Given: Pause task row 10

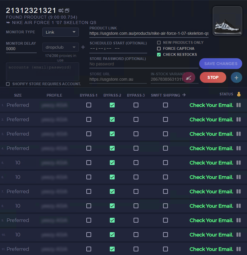Looking at the screenshot, I should pyautogui.click(x=239, y=235).
